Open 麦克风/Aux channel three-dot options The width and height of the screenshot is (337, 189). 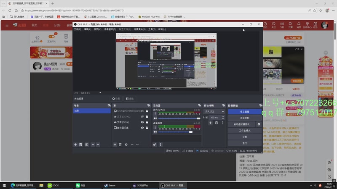[155, 114]
